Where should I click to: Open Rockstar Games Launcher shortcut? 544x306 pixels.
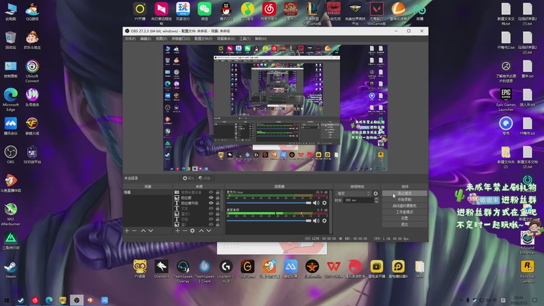(x=528, y=271)
